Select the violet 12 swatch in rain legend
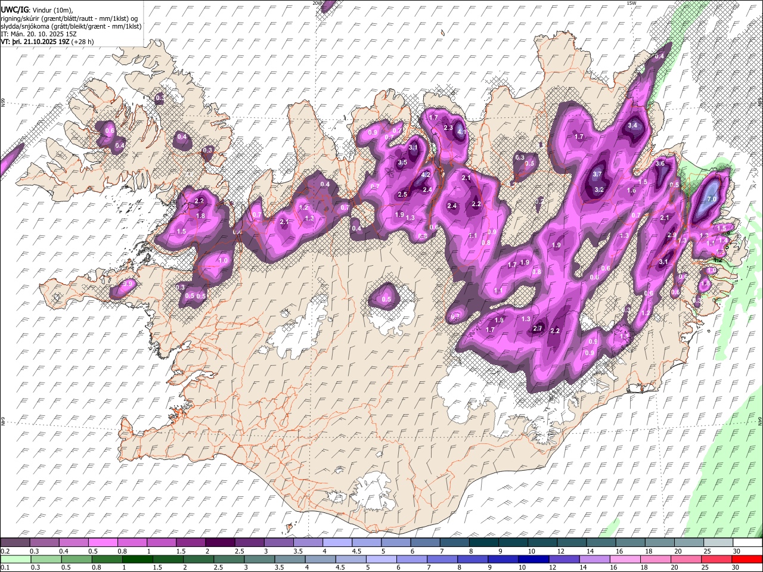763x572 pixels. (x=564, y=559)
